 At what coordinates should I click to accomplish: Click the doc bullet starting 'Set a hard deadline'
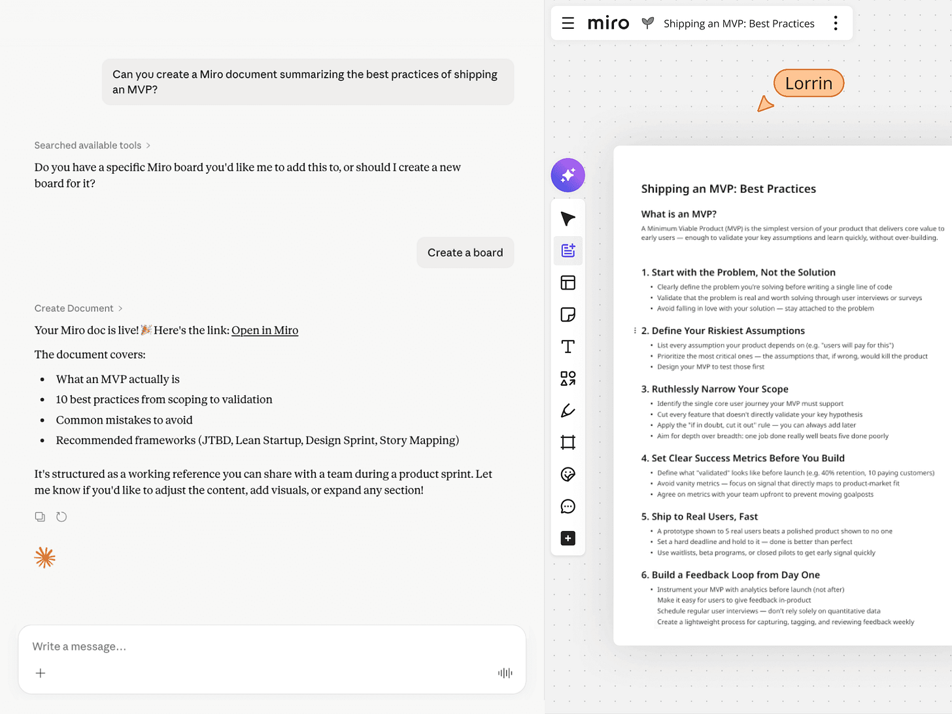pos(755,541)
